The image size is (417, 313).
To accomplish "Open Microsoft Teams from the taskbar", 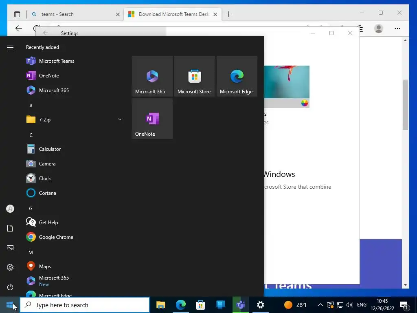I will [240, 305].
